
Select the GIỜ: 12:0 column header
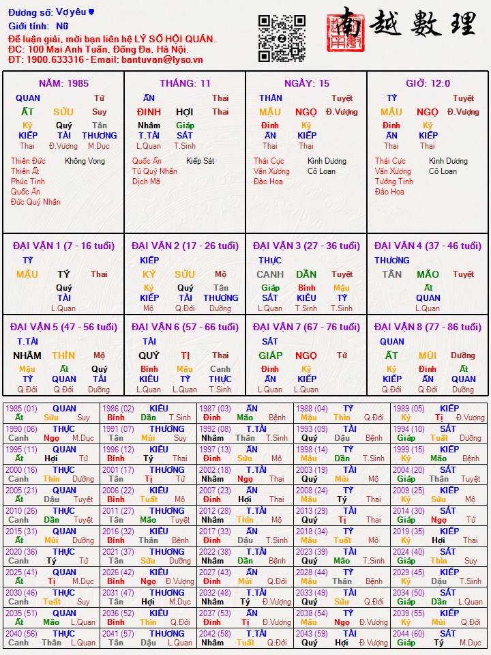coord(428,83)
